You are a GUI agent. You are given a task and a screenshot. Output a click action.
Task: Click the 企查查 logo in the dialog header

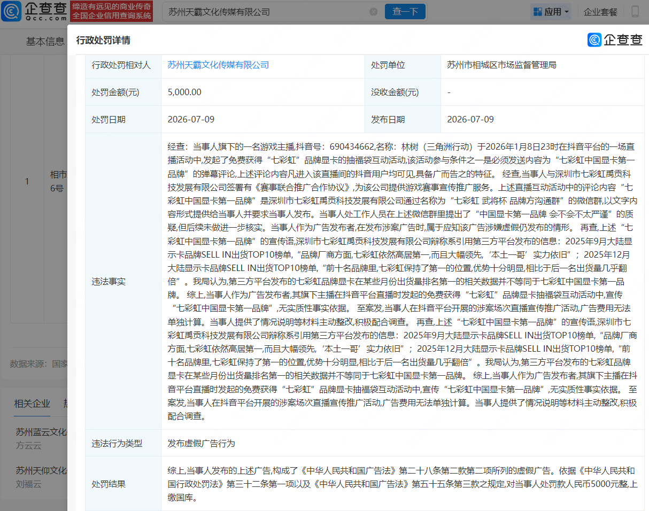click(615, 40)
